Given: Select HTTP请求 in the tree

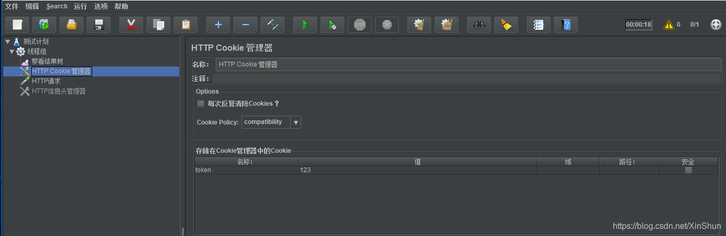Looking at the screenshot, I should click(x=46, y=81).
